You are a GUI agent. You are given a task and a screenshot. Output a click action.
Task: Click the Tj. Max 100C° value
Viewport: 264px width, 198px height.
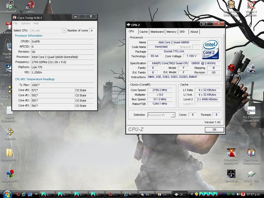(x=62, y=85)
